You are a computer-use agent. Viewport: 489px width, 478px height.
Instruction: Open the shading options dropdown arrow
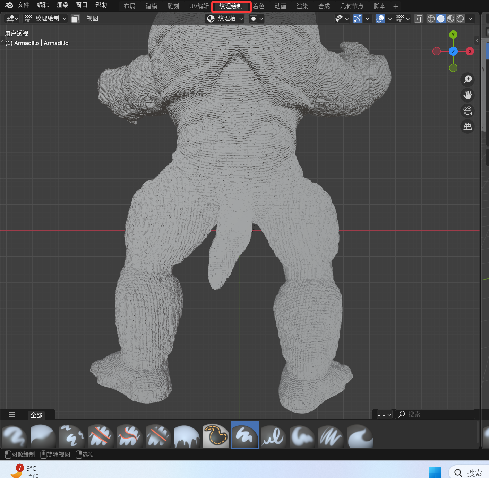coord(470,19)
